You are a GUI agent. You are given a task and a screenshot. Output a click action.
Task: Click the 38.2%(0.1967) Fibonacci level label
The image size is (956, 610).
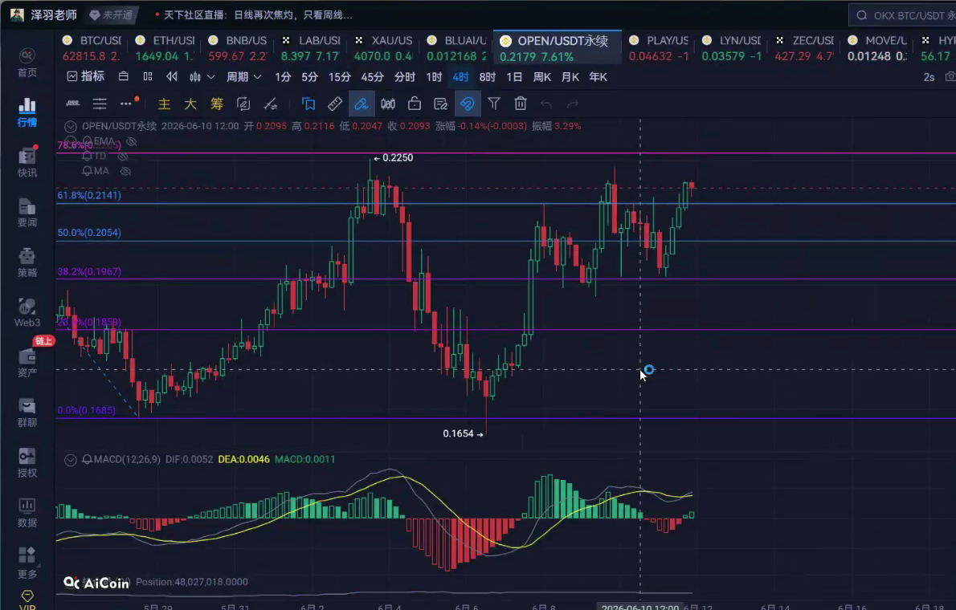click(89, 272)
